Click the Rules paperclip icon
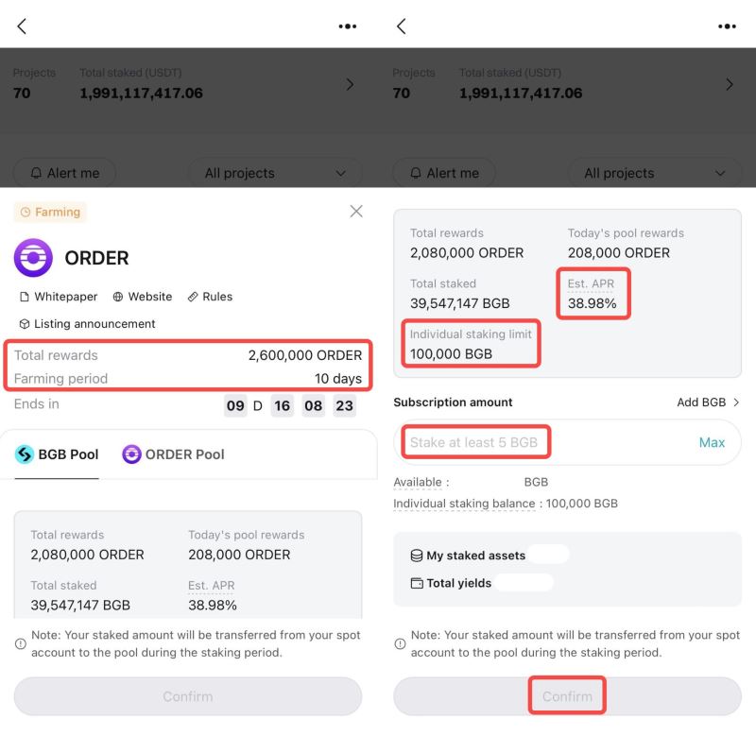 point(192,297)
